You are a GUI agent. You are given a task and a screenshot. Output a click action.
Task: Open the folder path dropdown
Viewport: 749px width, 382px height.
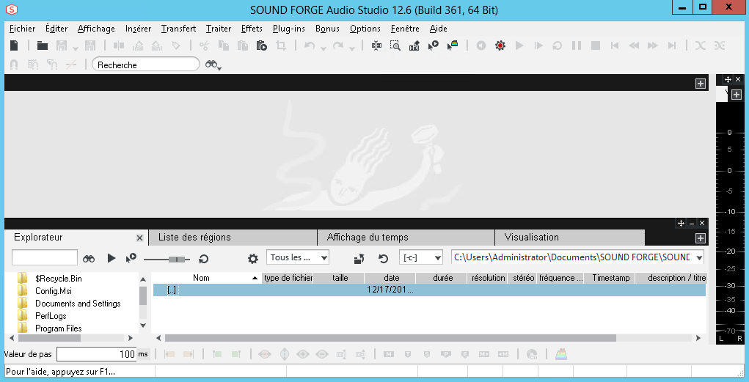(699, 258)
